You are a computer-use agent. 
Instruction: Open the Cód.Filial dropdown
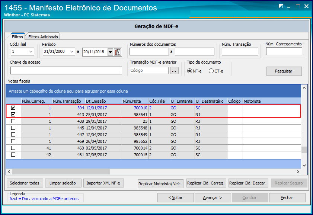pyautogui.click(x=31, y=52)
